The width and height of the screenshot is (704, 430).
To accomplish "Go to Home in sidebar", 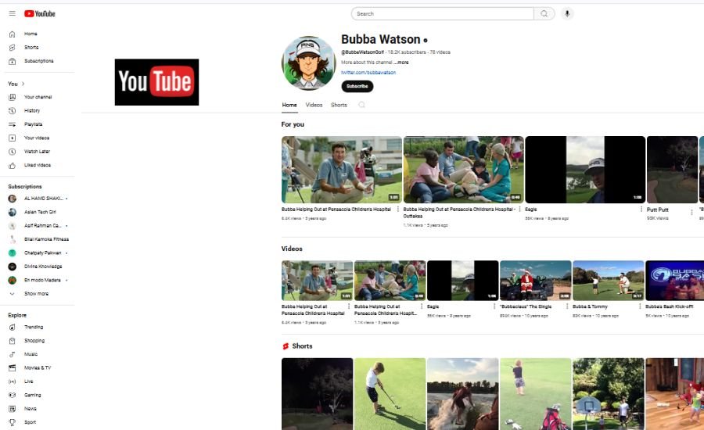I will (x=31, y=34).
